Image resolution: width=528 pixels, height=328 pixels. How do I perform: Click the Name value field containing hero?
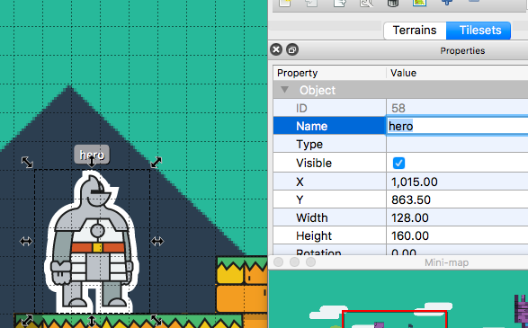tap(457, 126)
